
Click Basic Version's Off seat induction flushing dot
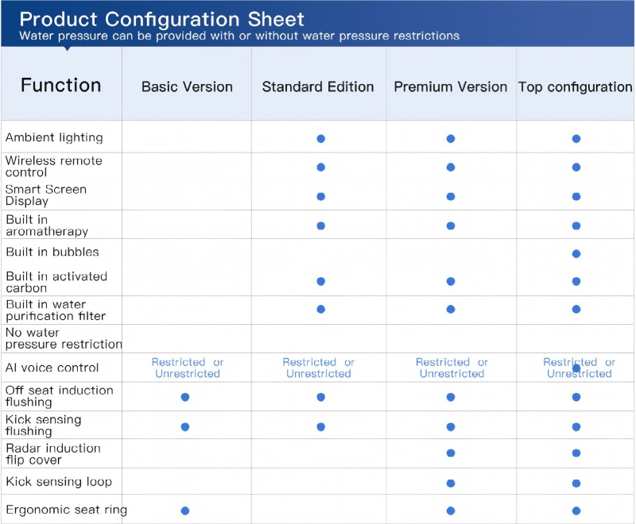click(x=185, y=397)
